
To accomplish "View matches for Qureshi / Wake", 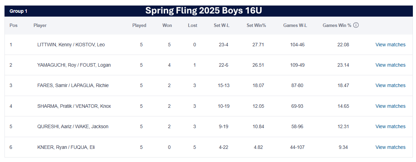I will coord(390,126).
